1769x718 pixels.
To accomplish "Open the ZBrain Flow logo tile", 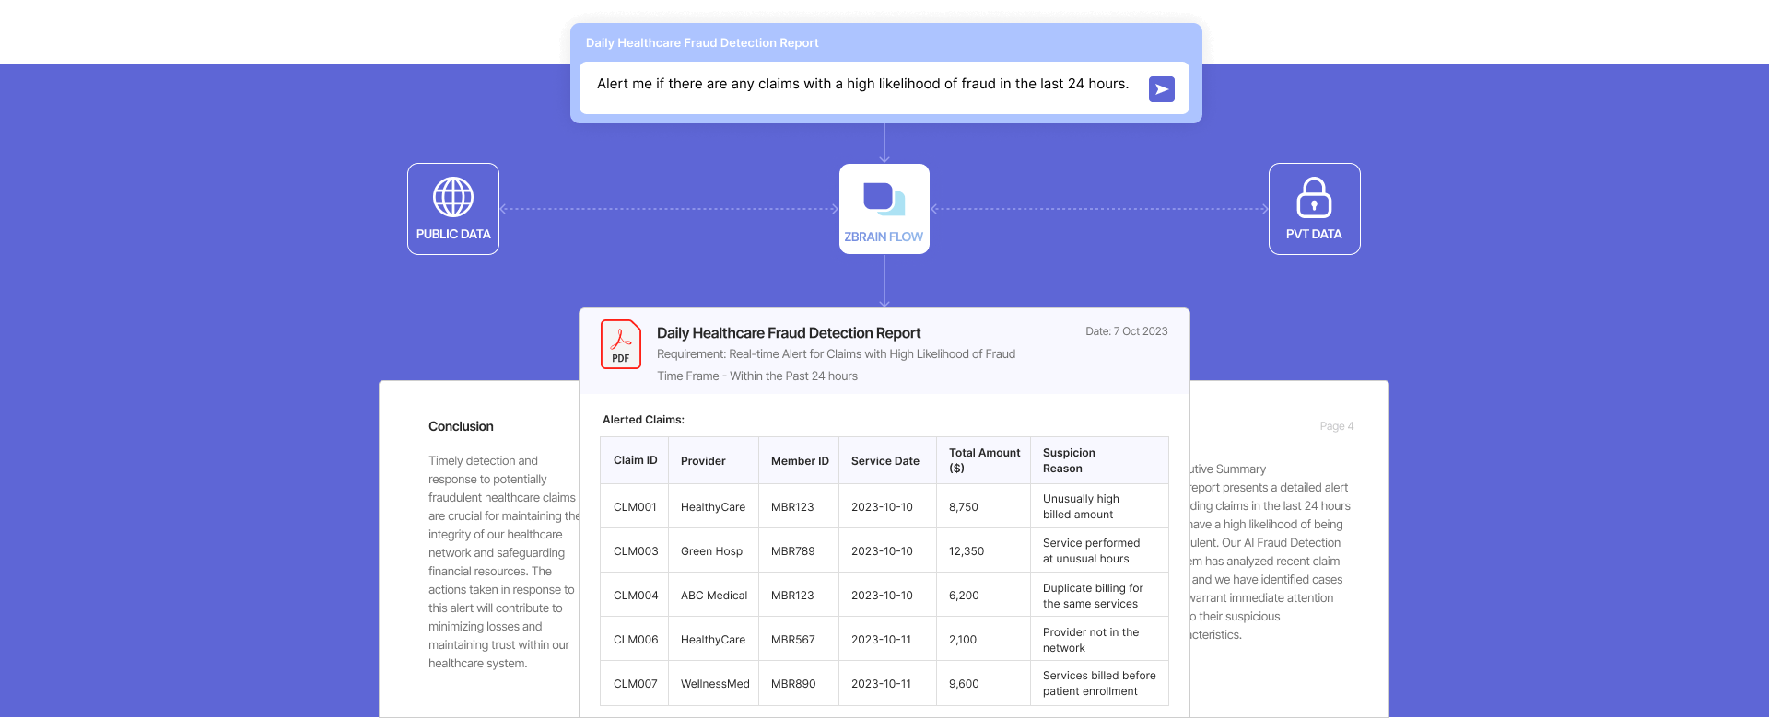I will (884, 209).
